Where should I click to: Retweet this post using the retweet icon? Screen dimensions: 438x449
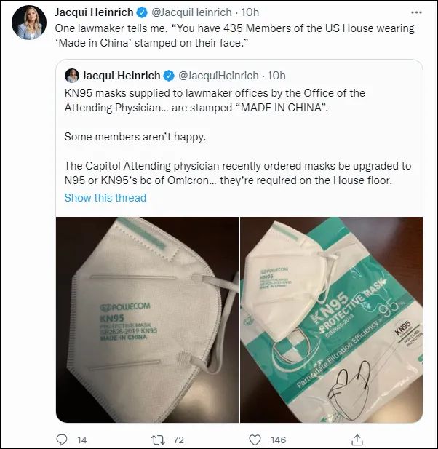point(157,440)
